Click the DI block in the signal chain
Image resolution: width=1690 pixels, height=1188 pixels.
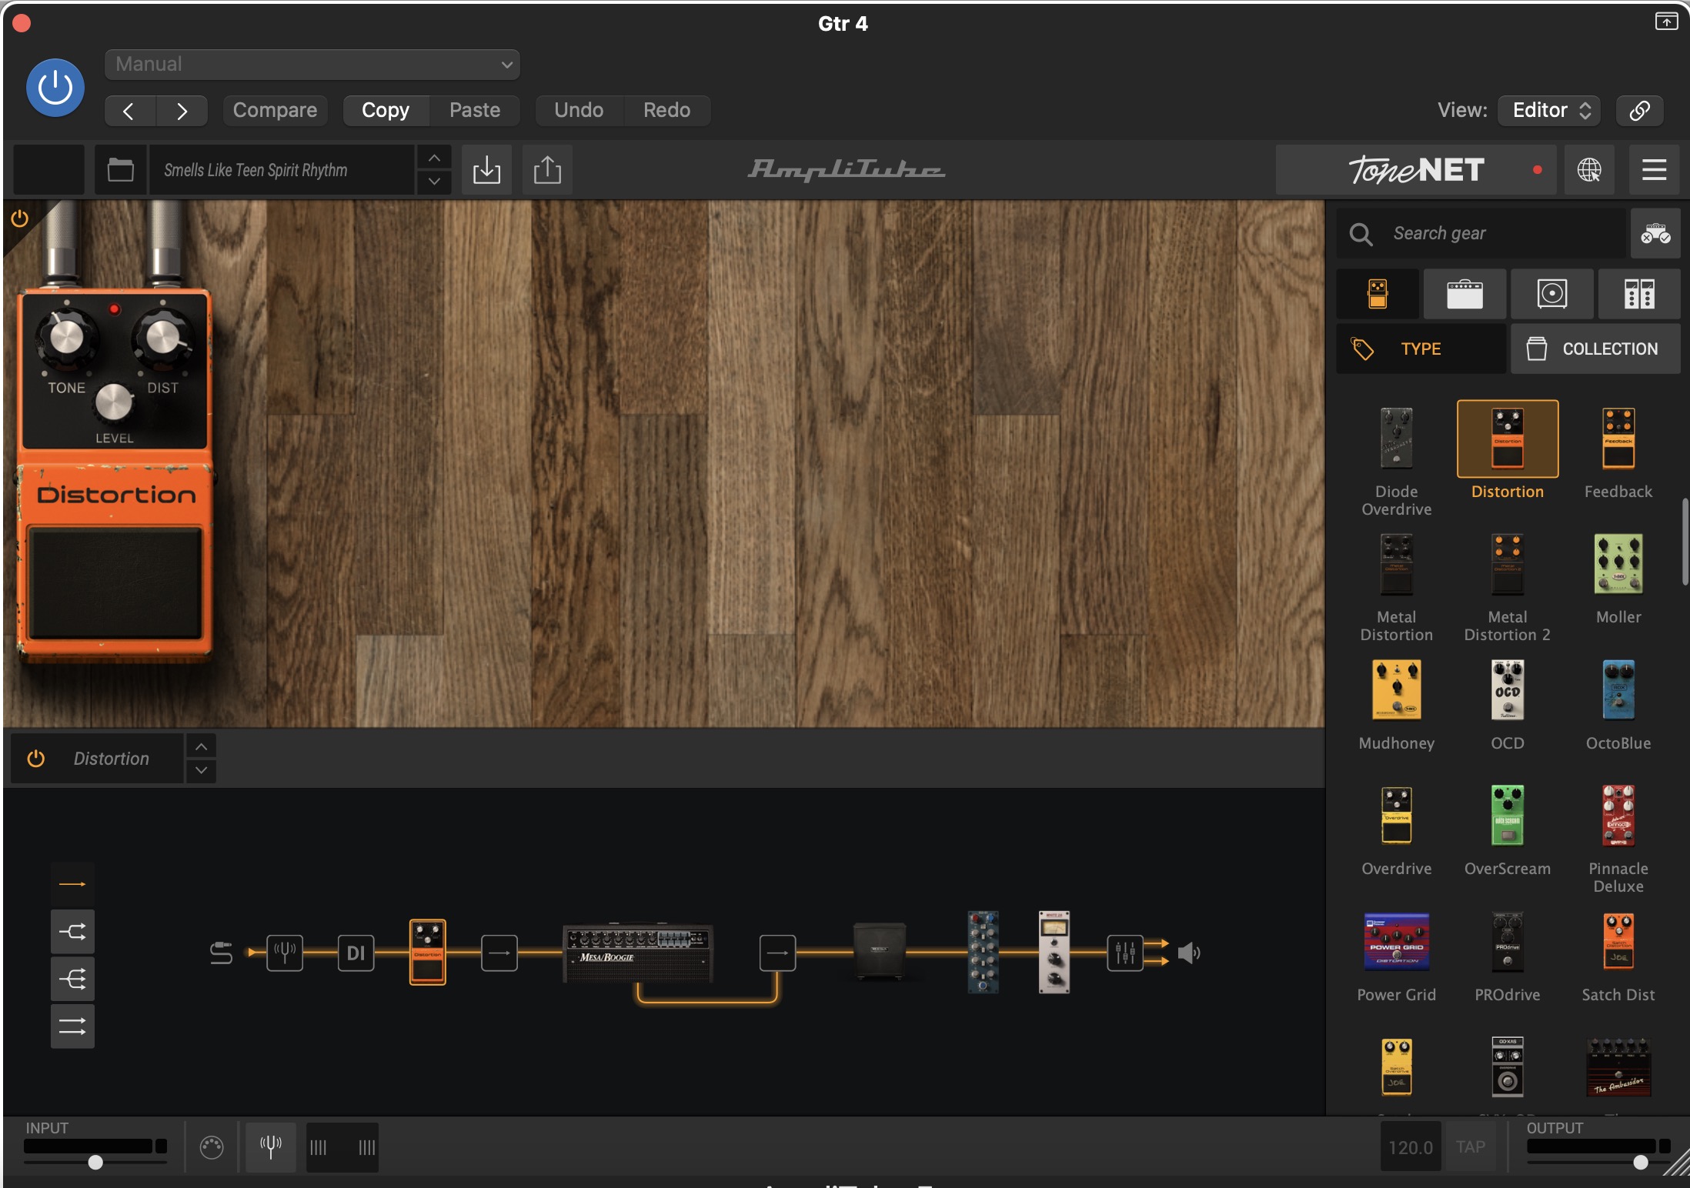[356, 953]
